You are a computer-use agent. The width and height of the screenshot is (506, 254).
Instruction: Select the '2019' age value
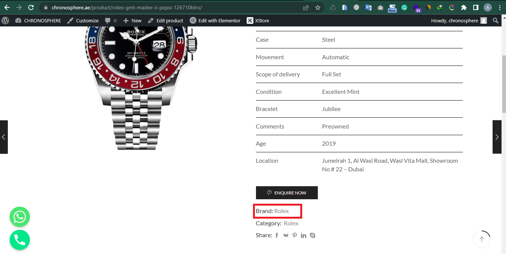tap(329, 143)
